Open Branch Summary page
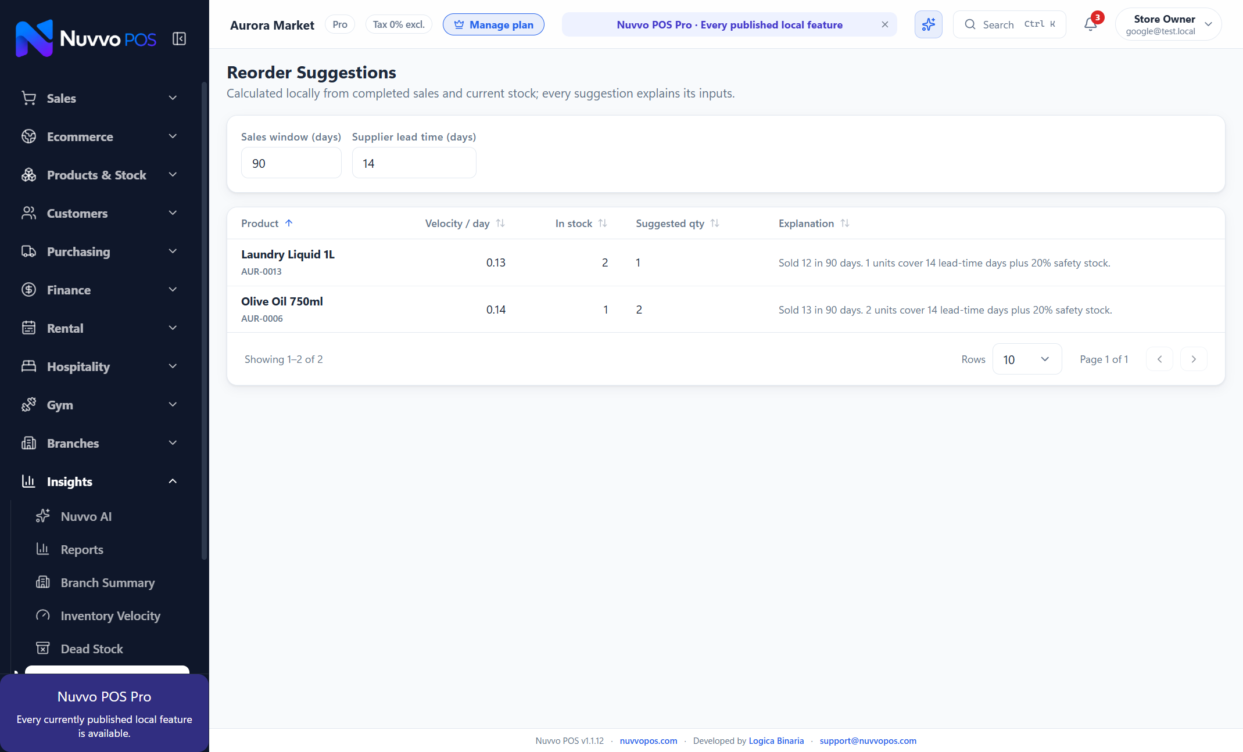This screenshot has width=1243, height=752. tap(108, 582)
